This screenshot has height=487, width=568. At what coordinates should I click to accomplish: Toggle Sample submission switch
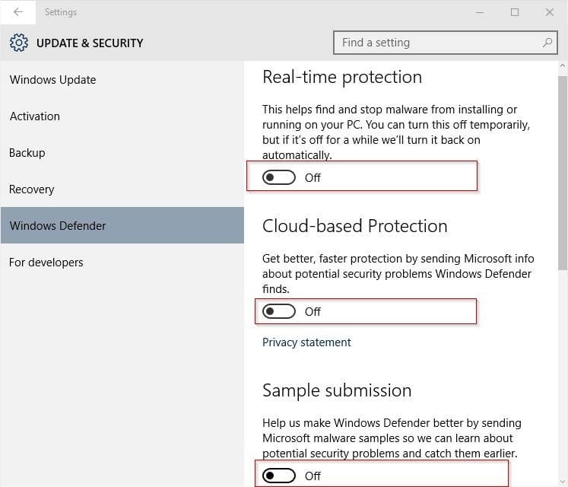click(279, 476)
